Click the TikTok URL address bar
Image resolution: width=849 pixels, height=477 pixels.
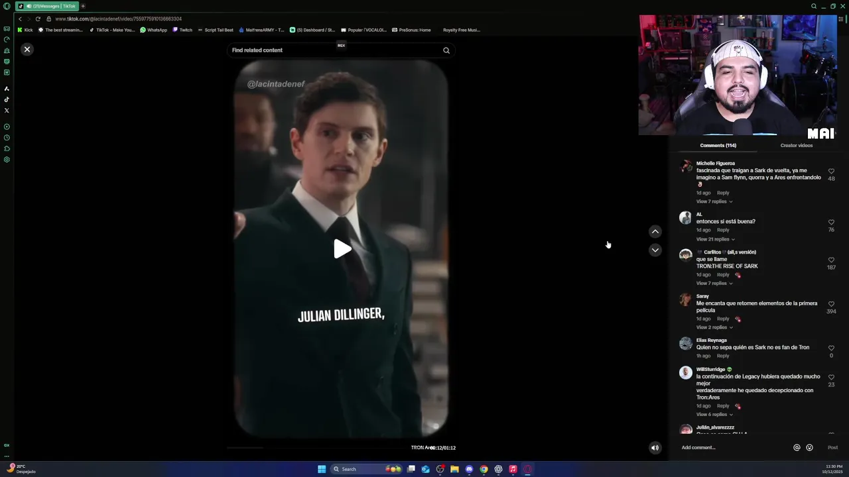pos(118,19)
